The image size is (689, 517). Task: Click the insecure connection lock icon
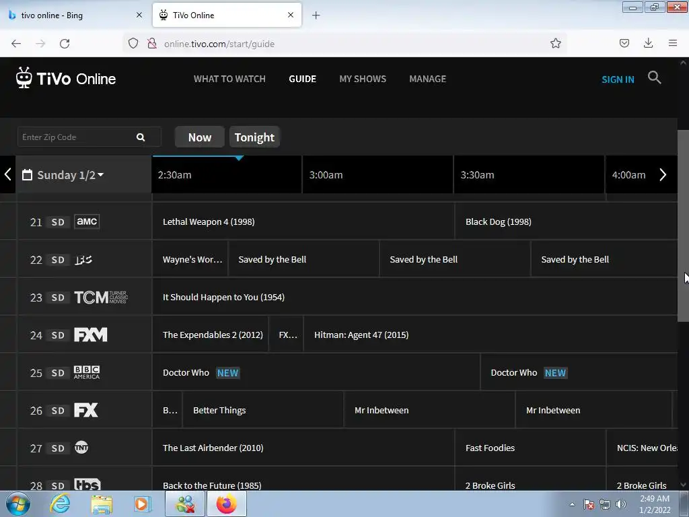152,43
